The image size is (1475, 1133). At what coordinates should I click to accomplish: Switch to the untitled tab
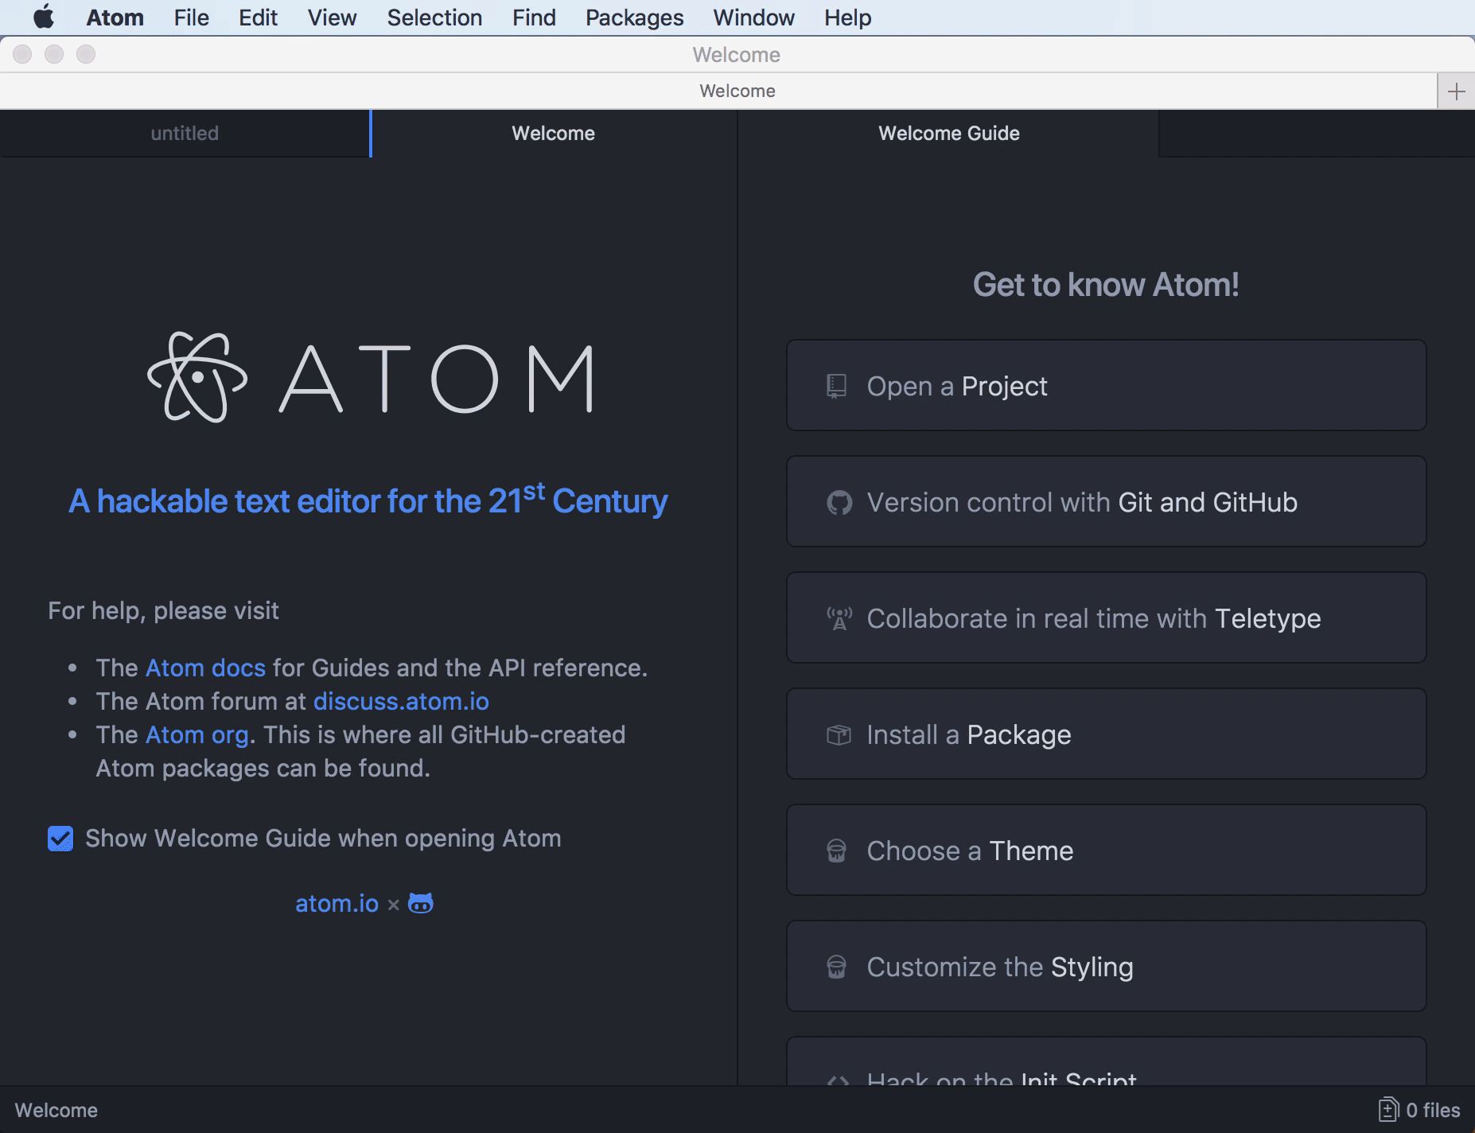(x=185, y=133)
